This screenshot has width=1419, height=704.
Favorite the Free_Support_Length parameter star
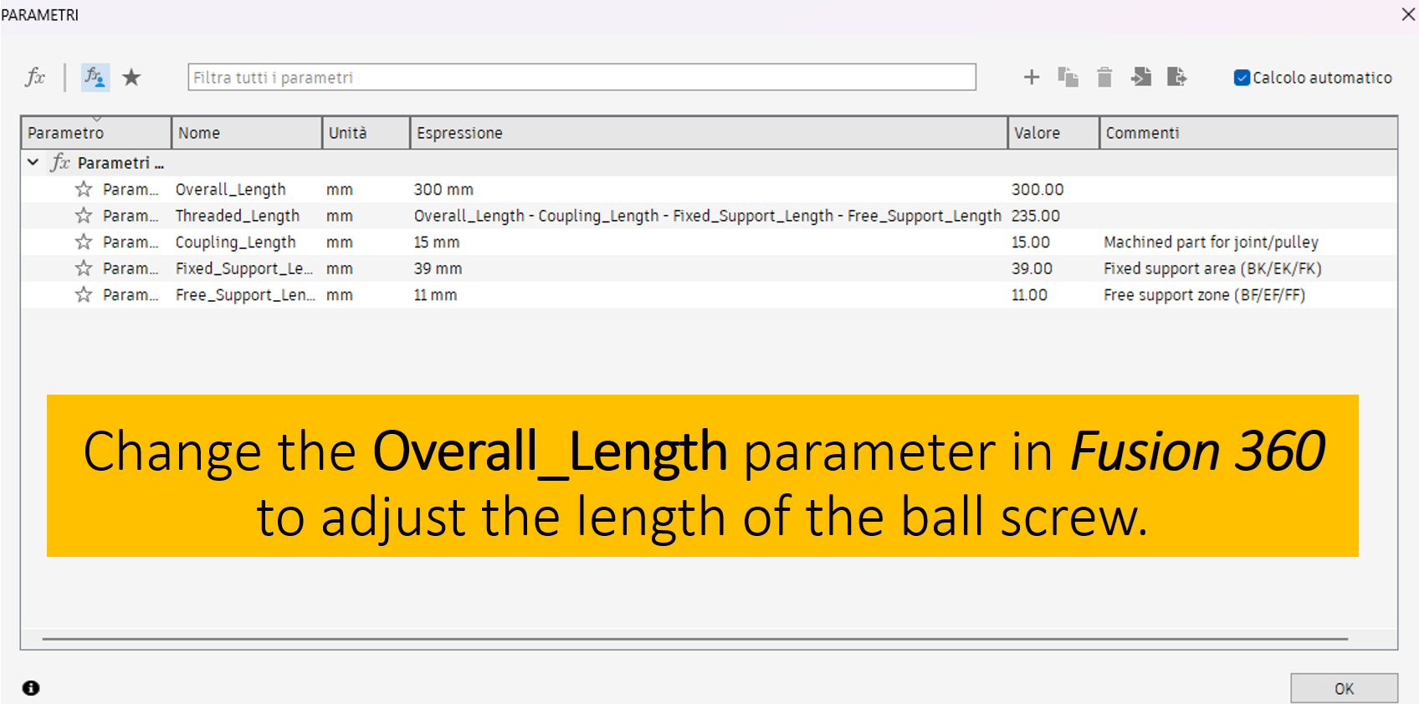tap(84, 294)
